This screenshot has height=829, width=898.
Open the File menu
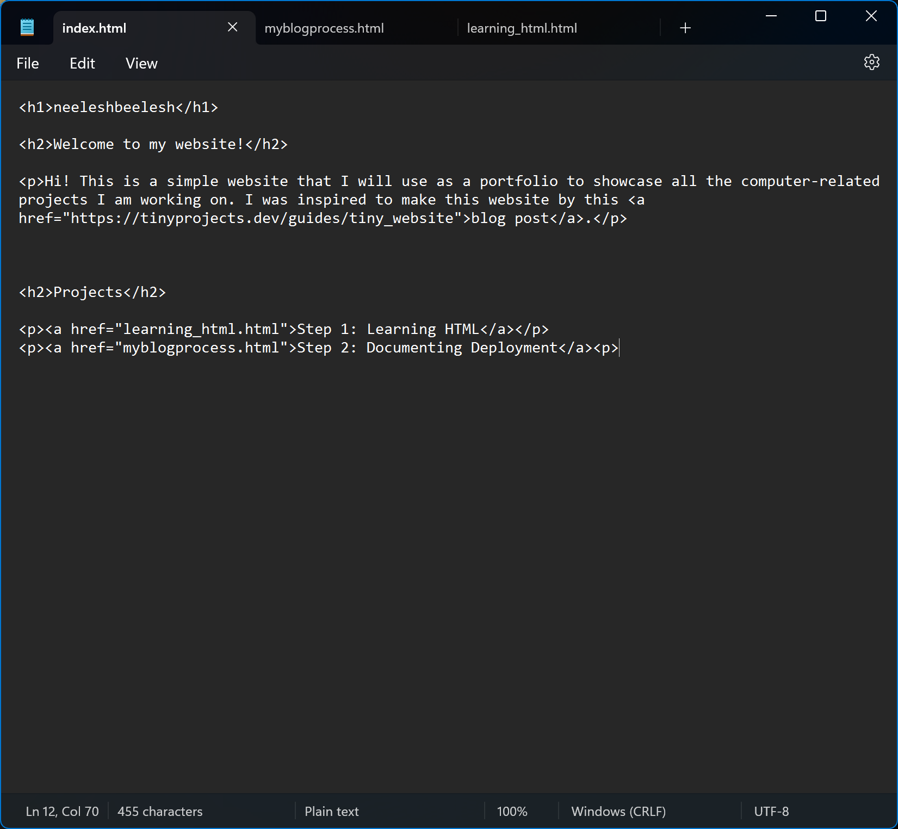coord(27,63)
